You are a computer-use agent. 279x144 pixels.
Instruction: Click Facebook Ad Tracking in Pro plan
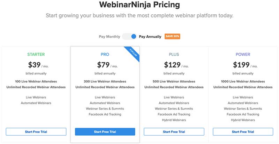pos(105,114)
